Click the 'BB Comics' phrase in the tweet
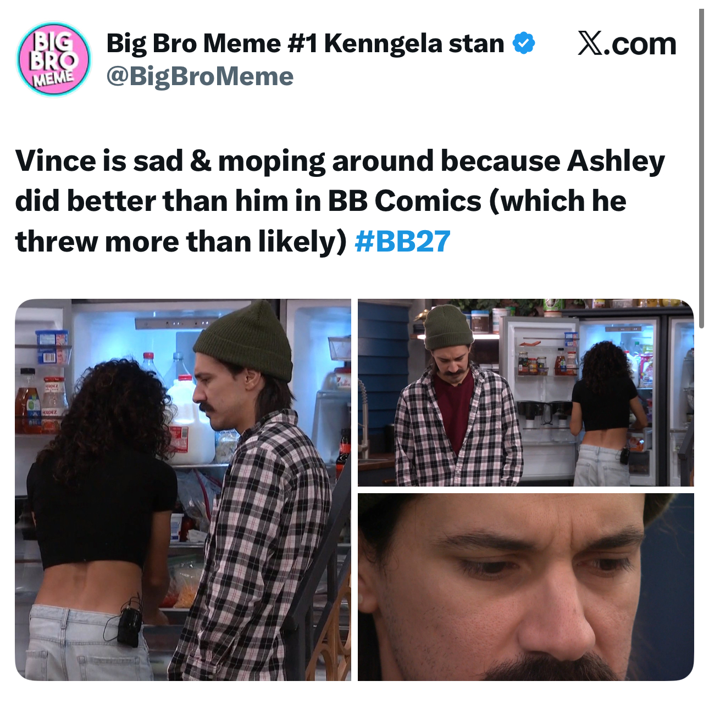 coord(405,201)
